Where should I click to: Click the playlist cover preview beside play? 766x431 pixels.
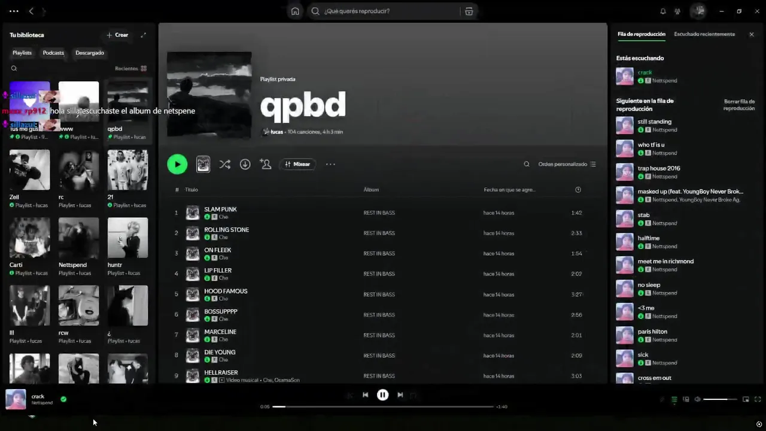pyautogui.click(x=203, y=164)
